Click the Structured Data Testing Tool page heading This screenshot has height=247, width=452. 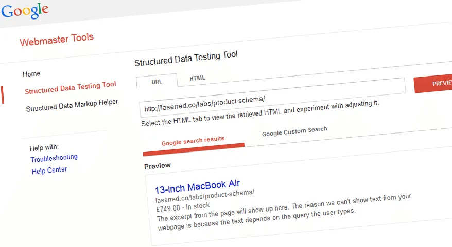pos(186,59)
